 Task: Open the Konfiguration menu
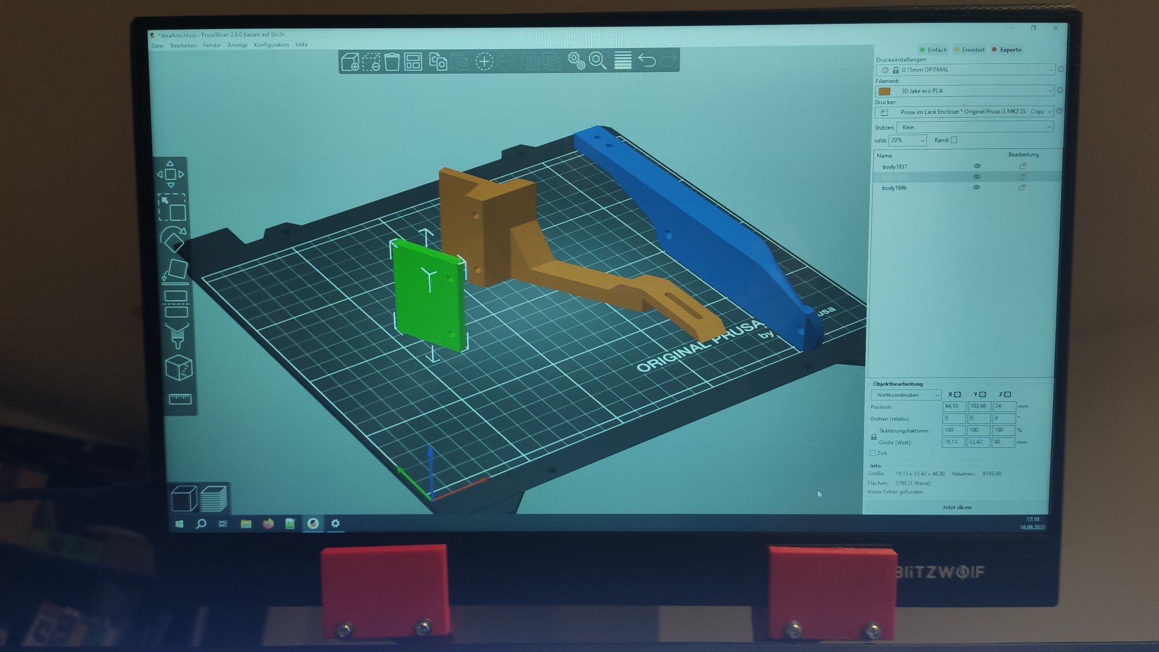tap(271, 45)
